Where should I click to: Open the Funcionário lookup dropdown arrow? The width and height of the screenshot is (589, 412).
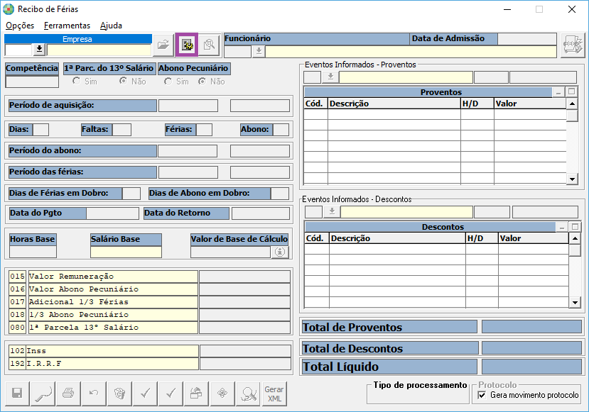click(259, 51)
